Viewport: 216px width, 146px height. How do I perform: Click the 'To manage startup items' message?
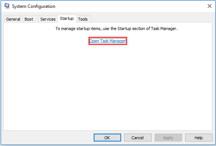(x=116, y=29)
